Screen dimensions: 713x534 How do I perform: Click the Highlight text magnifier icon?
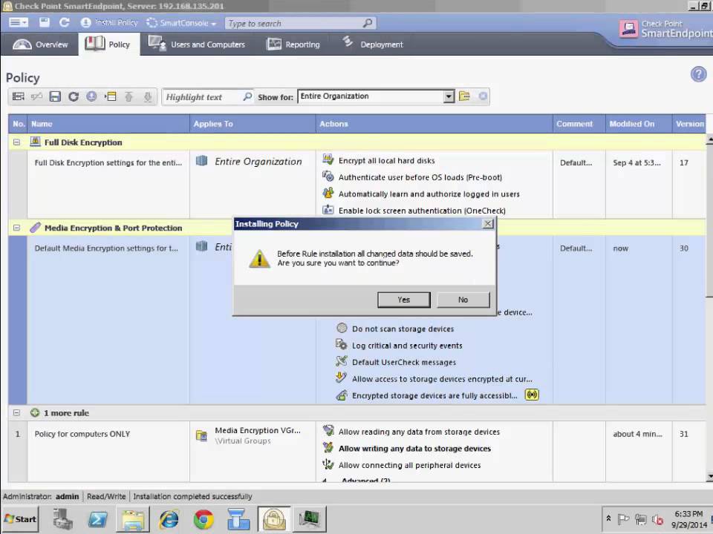247,96
